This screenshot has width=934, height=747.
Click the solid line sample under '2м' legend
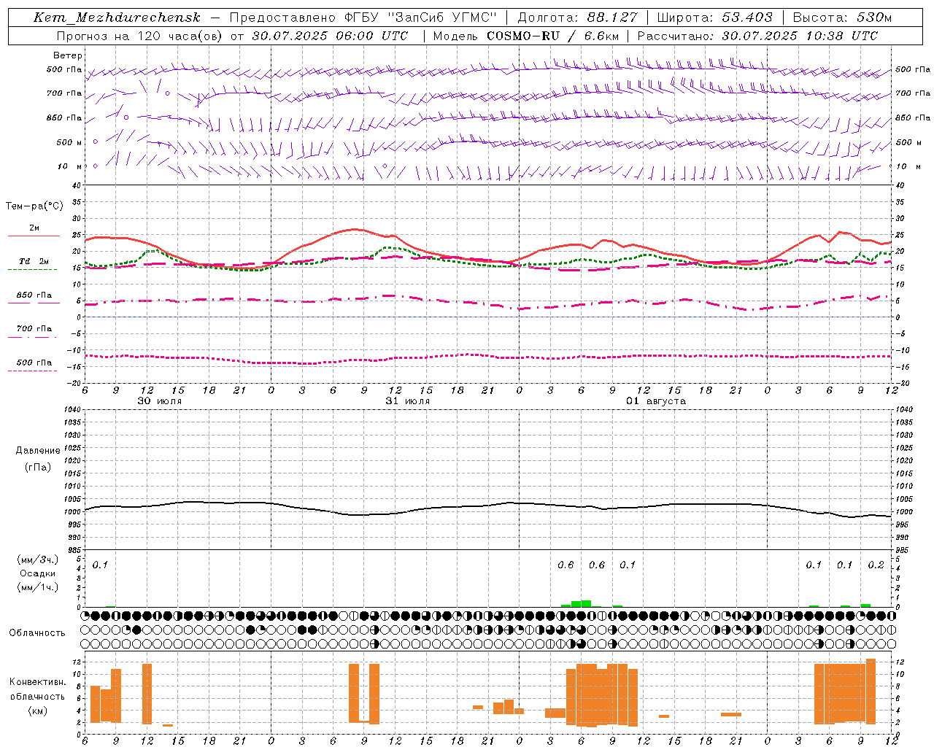pos(34,236)
